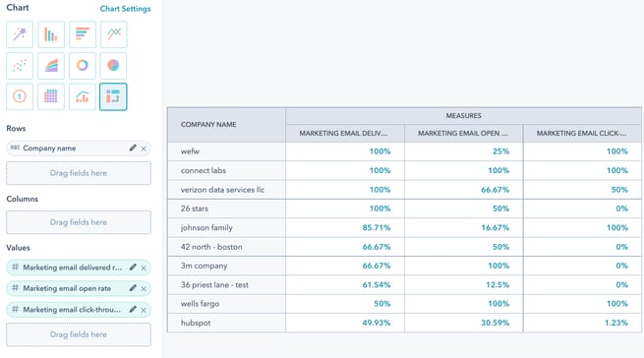Choose the KPI single-number chart type
This screenshot has width=644, height=358.
20,97
